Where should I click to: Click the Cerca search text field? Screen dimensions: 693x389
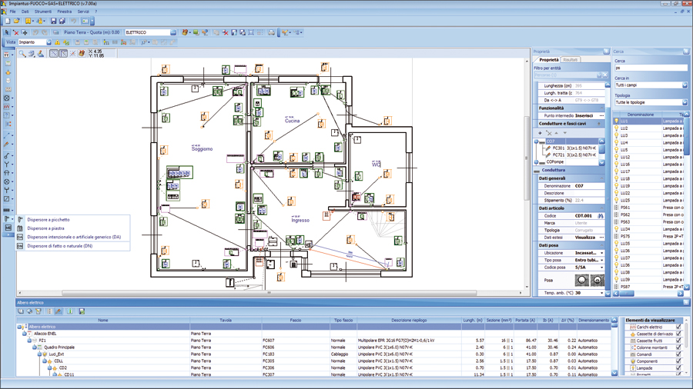[651, 68]
